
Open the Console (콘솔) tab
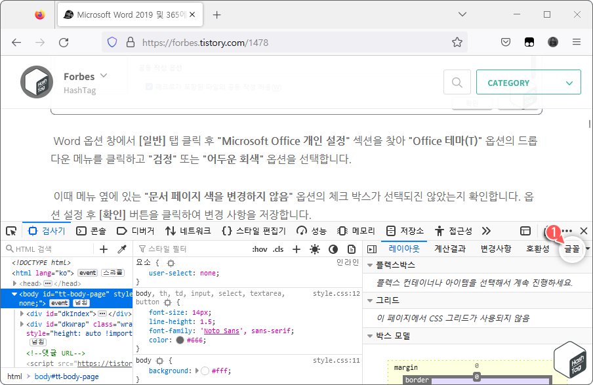pyautogui.click(x=91, y=231)
